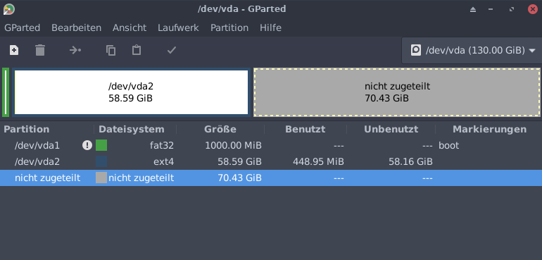This screenshot has width=542, height=260.
Task: Open the Bearbeiten menu
Action: pos(77,27)
